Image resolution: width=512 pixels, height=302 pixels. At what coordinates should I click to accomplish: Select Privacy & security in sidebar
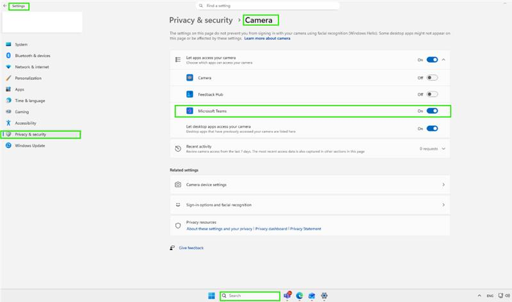[41, 134]
